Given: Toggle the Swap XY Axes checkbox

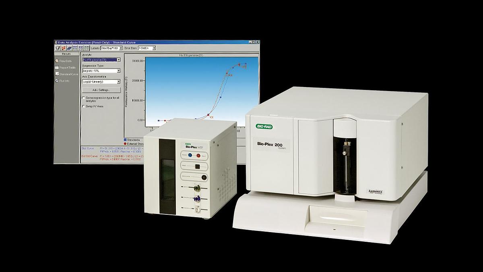Looking at the screenshot, I should [x=83, y=106].
